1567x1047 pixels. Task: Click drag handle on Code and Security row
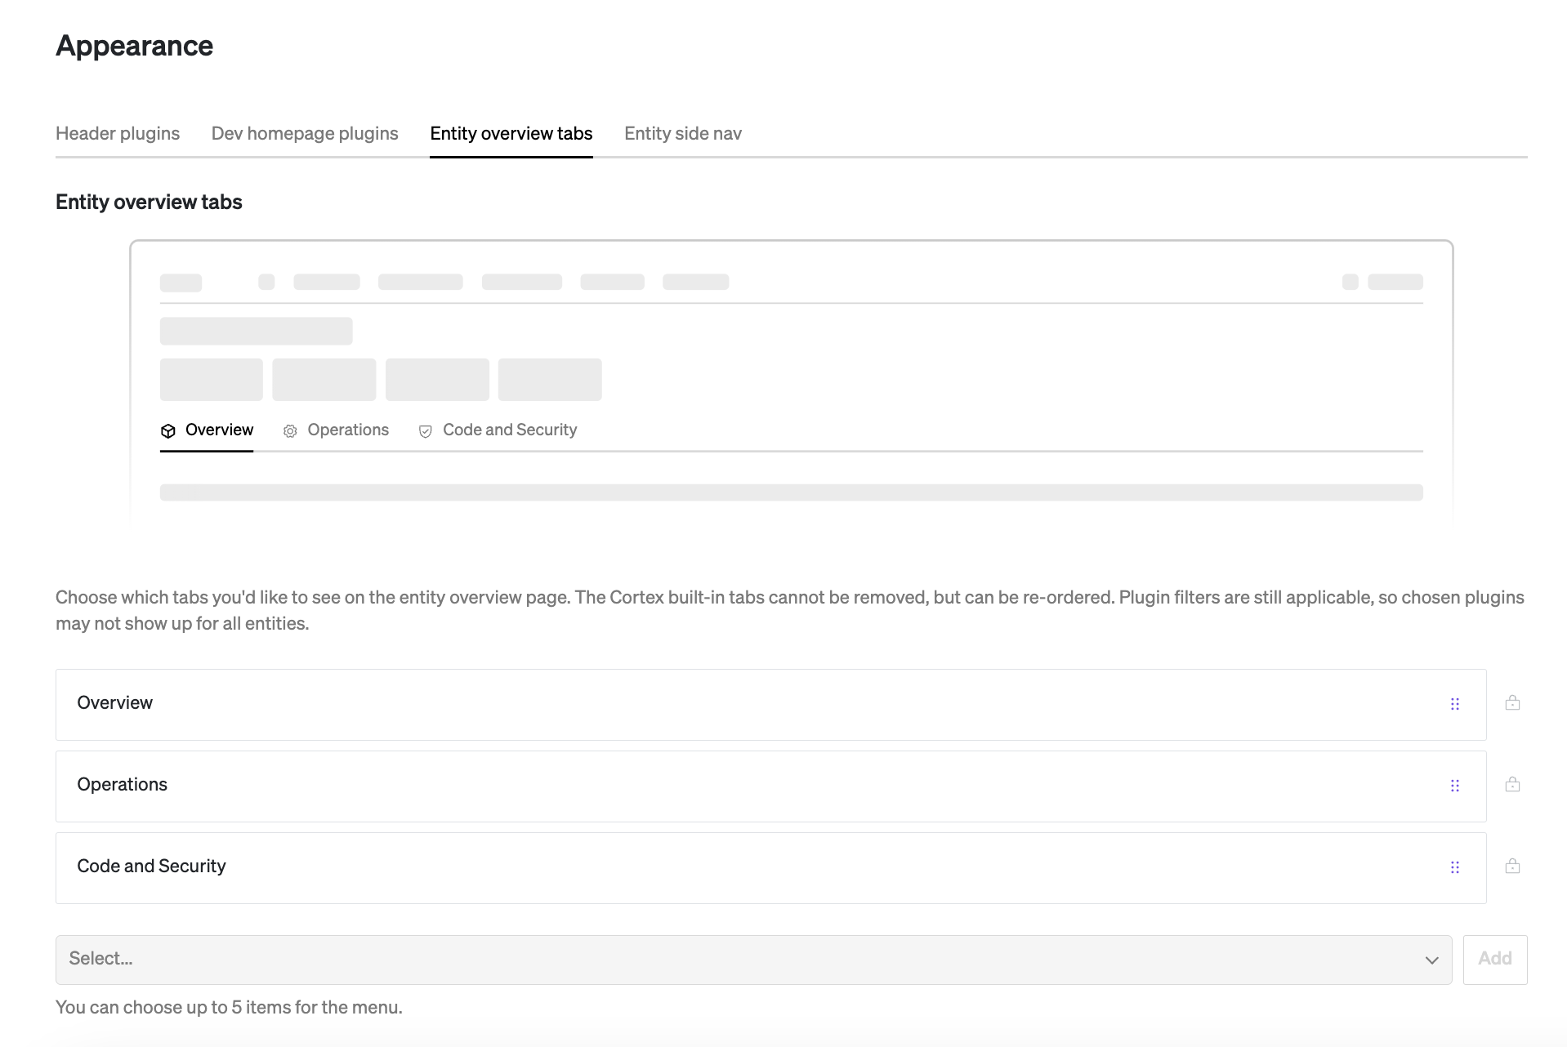(x=1454, y=867)
